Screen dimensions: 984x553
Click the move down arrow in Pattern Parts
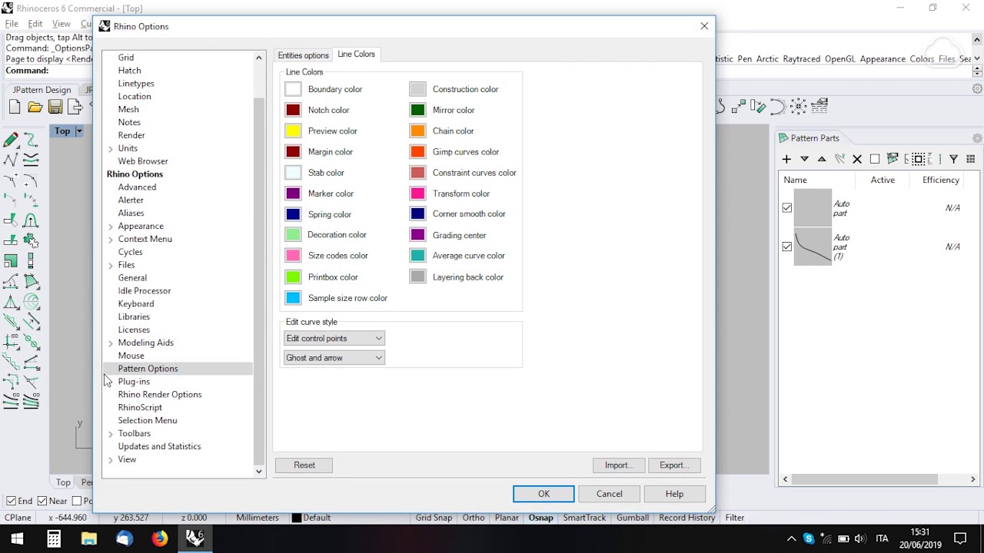(804, 159)
